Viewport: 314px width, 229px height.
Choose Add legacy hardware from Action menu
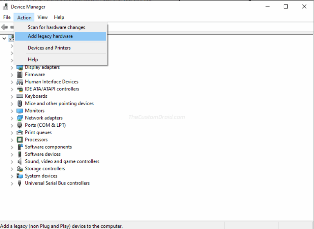click(x=50, y=36)
